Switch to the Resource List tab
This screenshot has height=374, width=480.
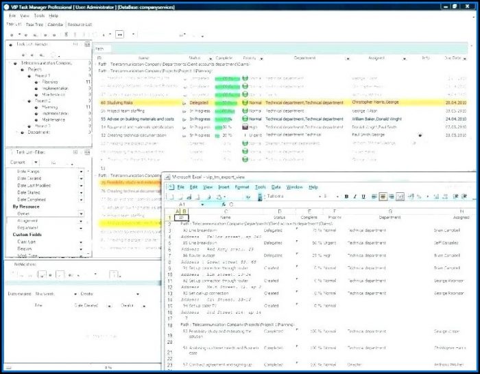80,25
